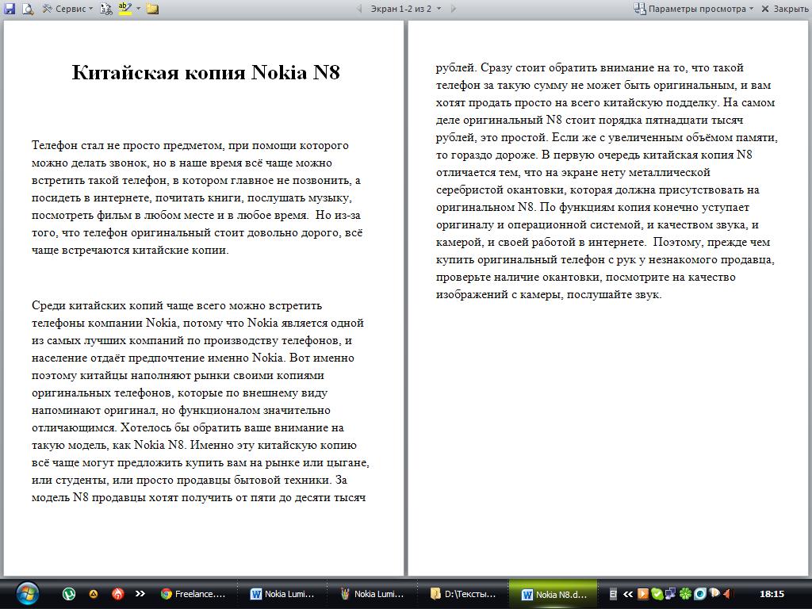812x609 pixels.
Task: Click the translation mini-translator icon
Action: [106, 8]
